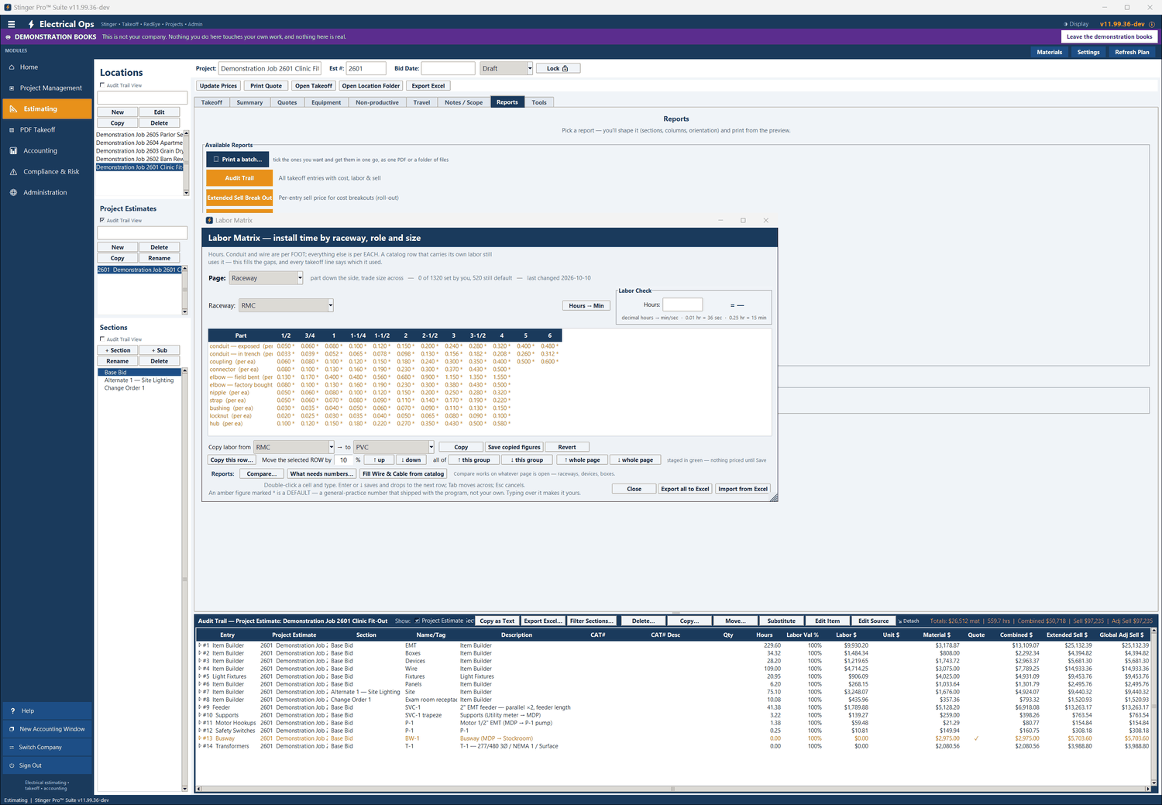Select the Alternate 1 — Site Lighting section
This screenshot has height=805, width=1162.
click(139, 380)
